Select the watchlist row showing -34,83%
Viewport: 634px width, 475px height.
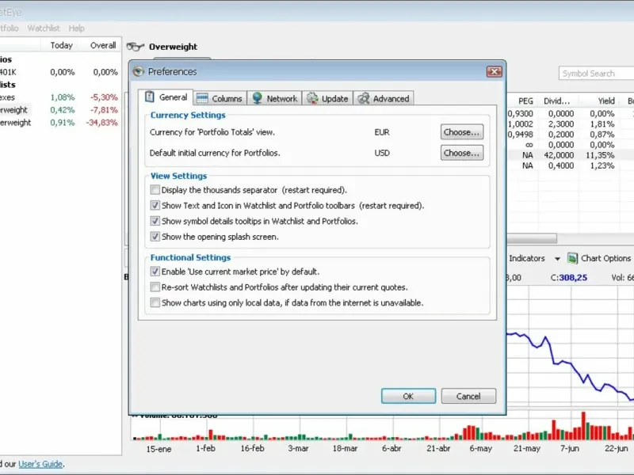60,123
